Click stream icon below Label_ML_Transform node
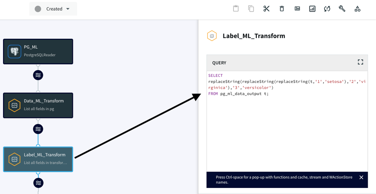376x194 pixels. point(38,183)
